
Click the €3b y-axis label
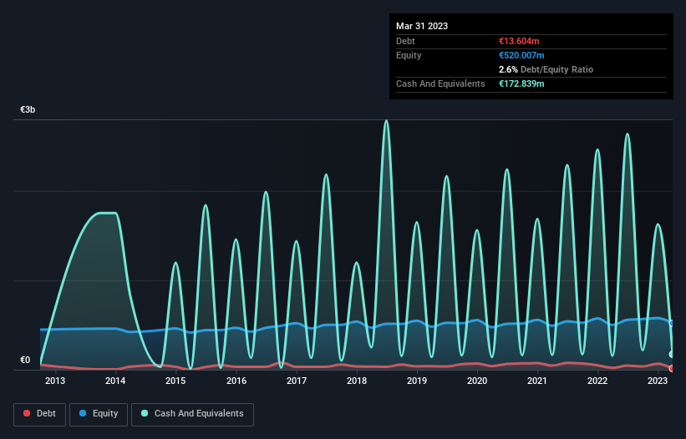pyautogui.click(x=28, y=109)
